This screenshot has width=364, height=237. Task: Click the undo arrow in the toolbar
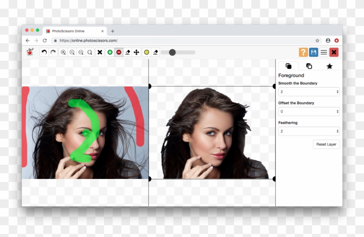(44, 52)
